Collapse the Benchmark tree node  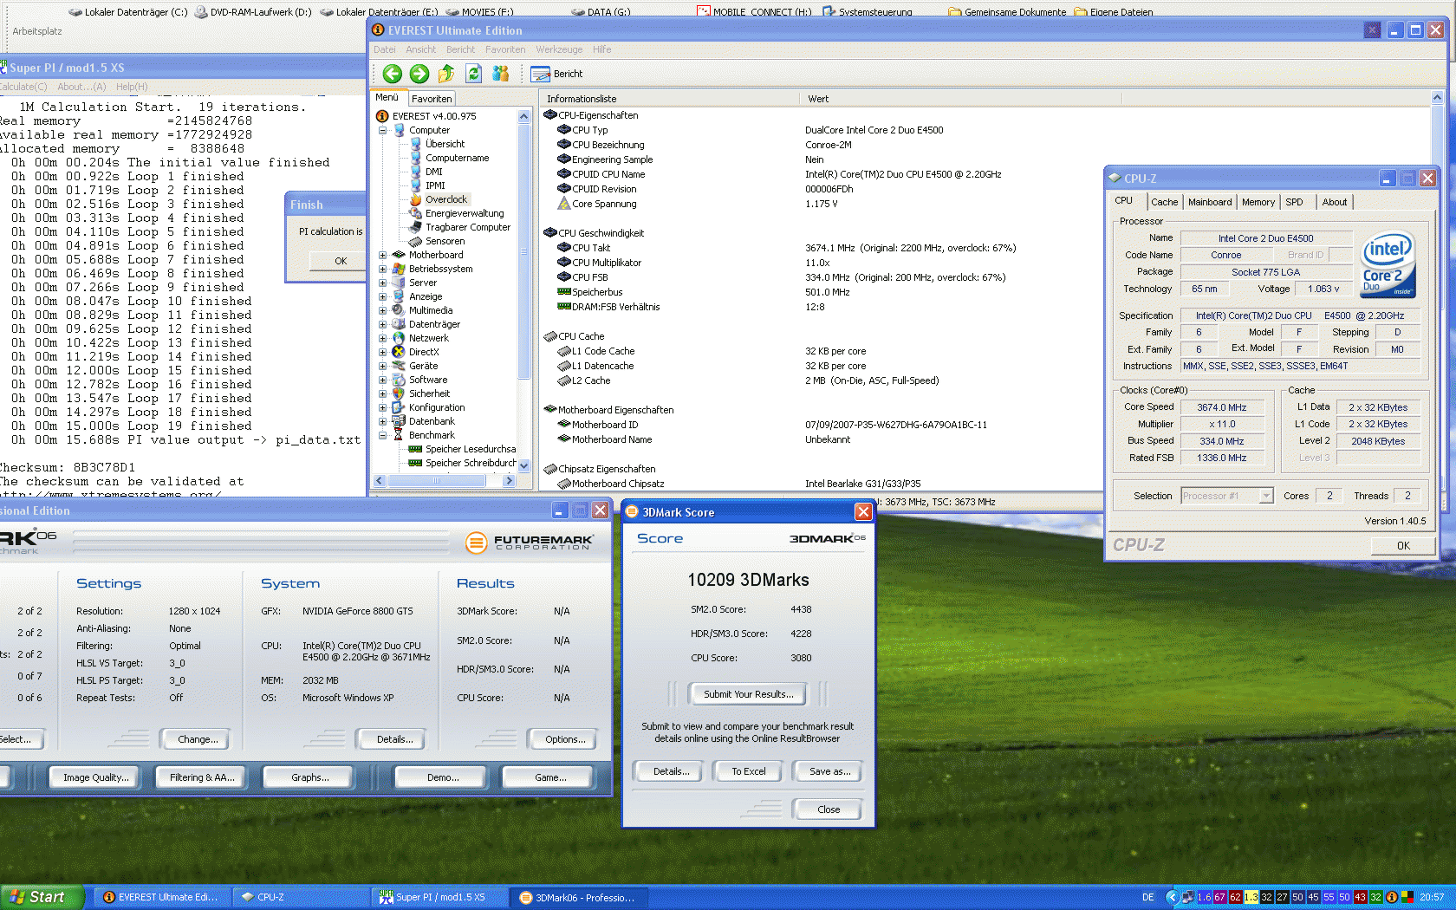382,435
